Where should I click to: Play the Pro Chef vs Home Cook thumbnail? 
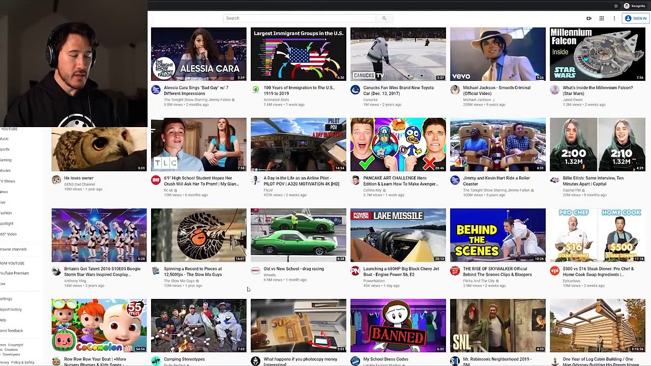click(x=598, y=235)
